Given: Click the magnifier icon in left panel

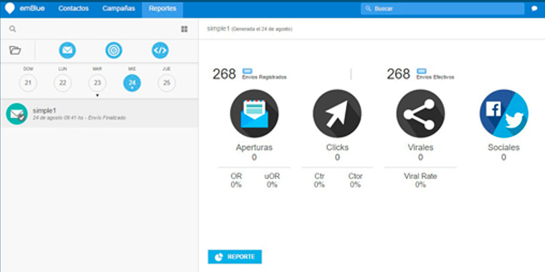Looking at the screenshot, I should 13,29.
